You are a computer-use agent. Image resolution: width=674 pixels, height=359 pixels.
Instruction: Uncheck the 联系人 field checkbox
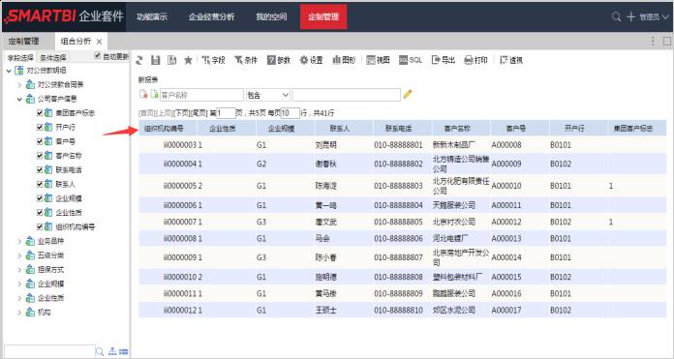40,184
